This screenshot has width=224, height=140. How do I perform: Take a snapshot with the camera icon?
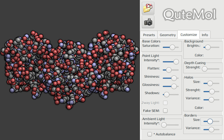click(x=148, y=22)
